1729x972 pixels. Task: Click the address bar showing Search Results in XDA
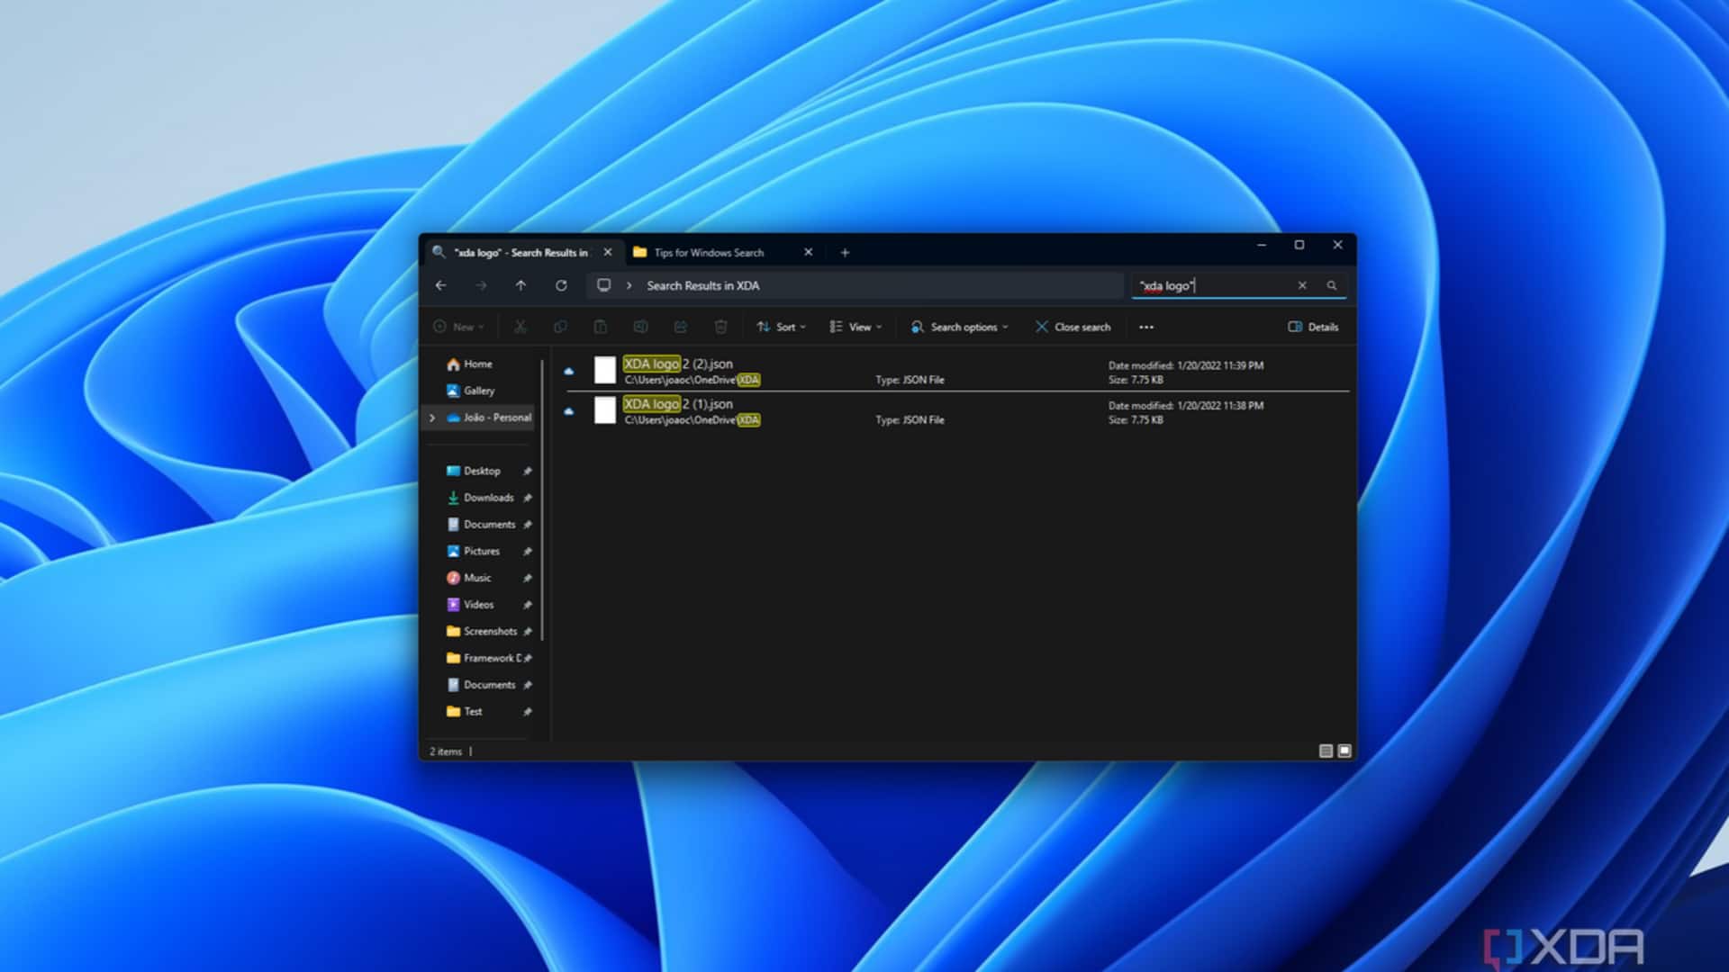pyautogui.click(x=855, y=285)
